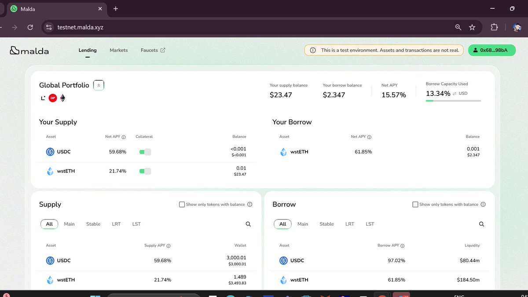Open the Lending tab
The image size is (528, 297).
pyautogui.click(x=88, y=50)
